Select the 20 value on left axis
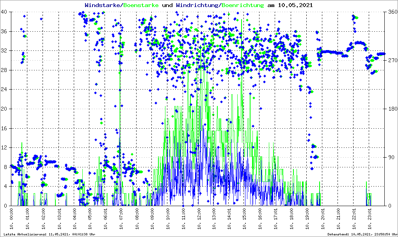Screen dimensions: 398x237 [x=4, y=109]
